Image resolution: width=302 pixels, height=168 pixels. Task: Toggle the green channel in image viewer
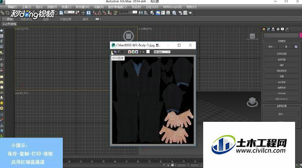click(x=133, y=52)
